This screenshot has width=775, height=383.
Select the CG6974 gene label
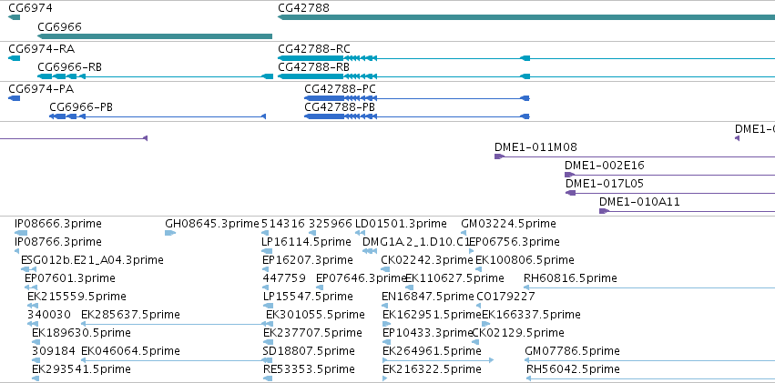[30, 8]
